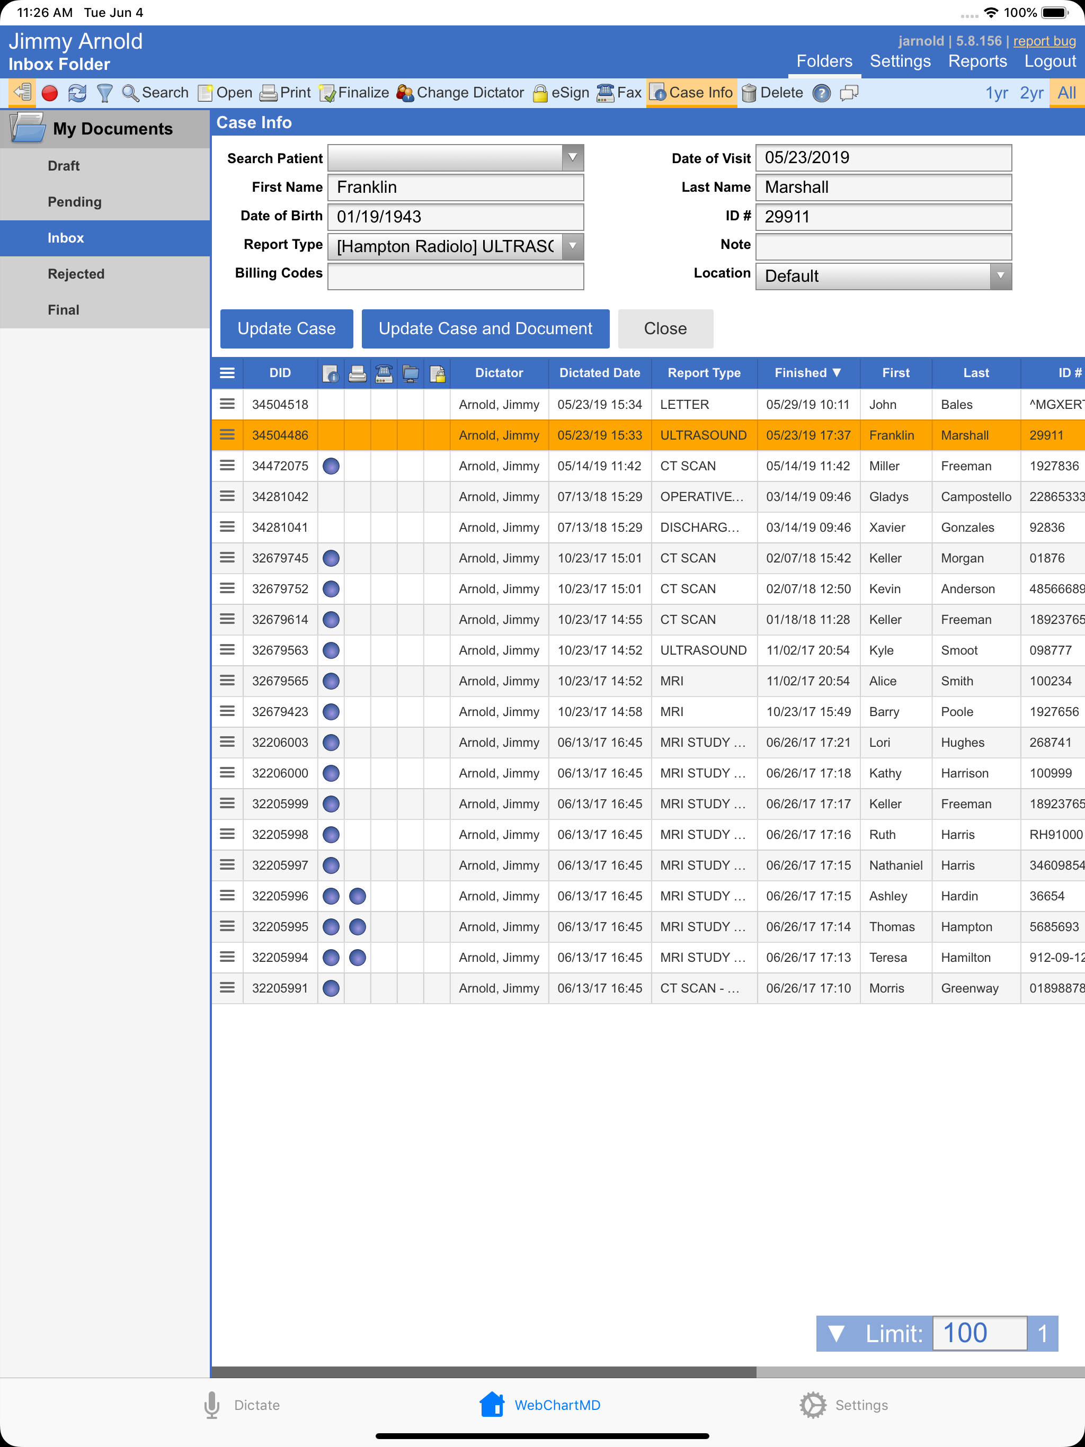Click page number 1 next to Limit
The image size is (1085, 1447).
pos(1043,1333)
